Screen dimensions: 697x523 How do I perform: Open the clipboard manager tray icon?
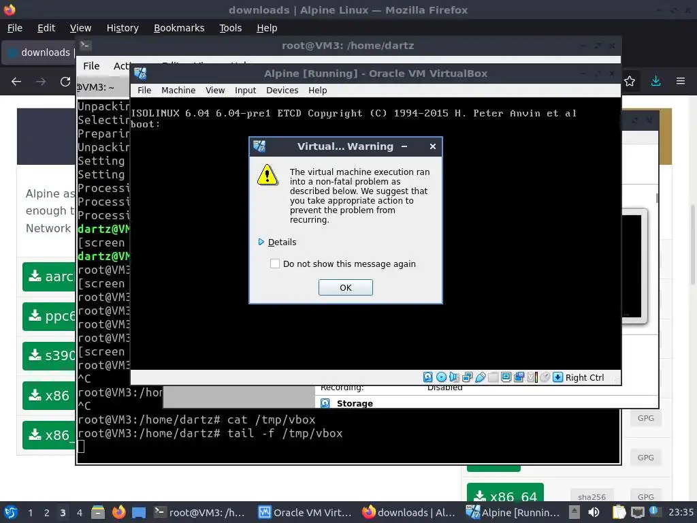(619, 512)
